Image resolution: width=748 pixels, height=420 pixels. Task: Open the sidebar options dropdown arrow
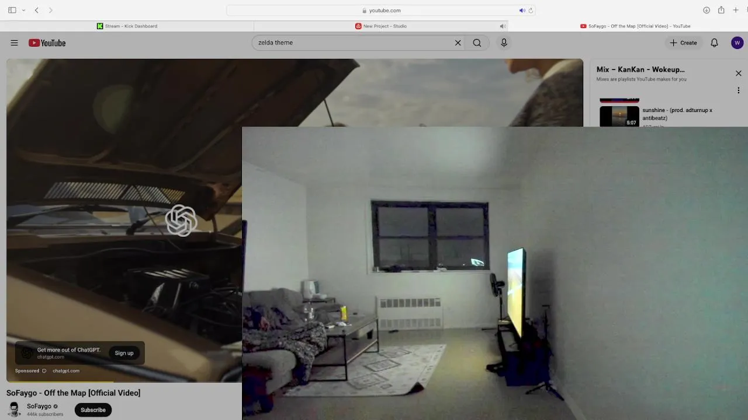tap(23, 10)
